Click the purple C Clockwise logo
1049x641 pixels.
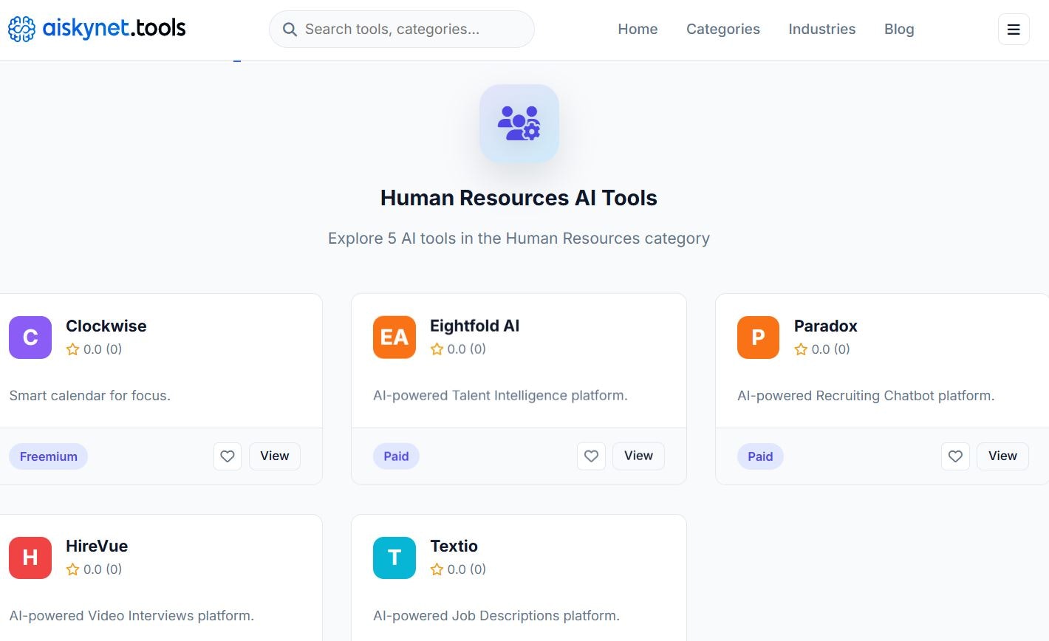click(30, 337)
